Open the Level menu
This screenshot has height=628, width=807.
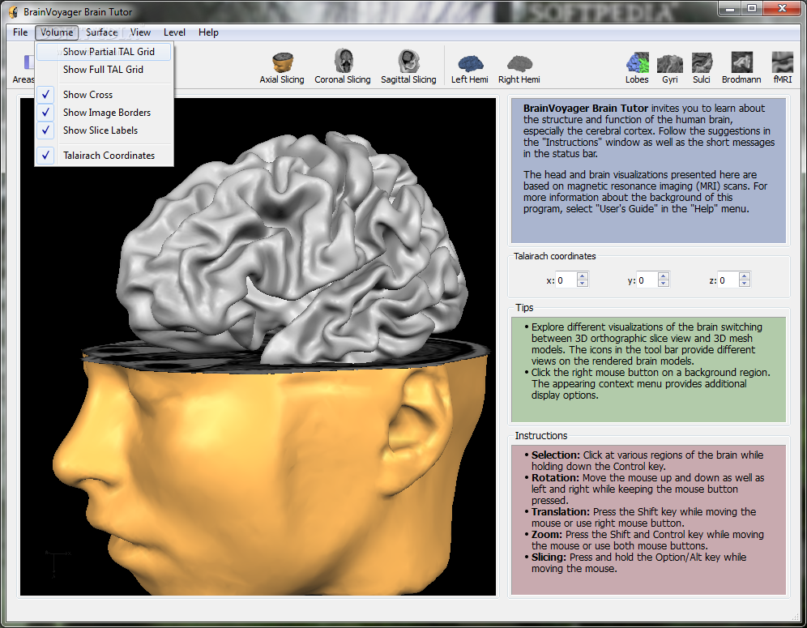[x=174, y=32]
